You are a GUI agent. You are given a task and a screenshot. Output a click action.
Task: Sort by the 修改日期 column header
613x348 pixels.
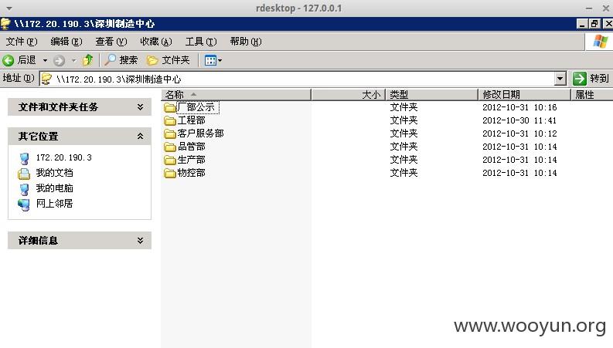coord(524,94)
